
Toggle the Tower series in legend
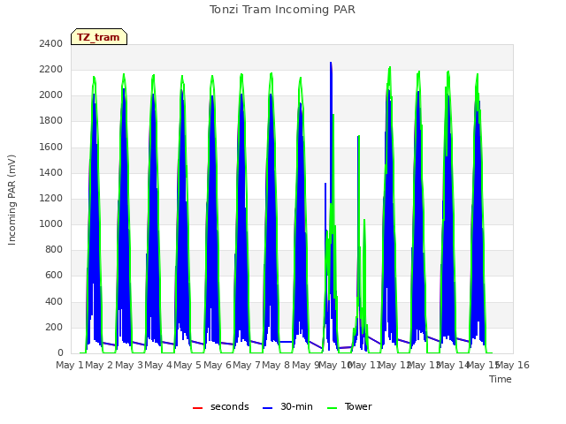click(x=349, y=406)
